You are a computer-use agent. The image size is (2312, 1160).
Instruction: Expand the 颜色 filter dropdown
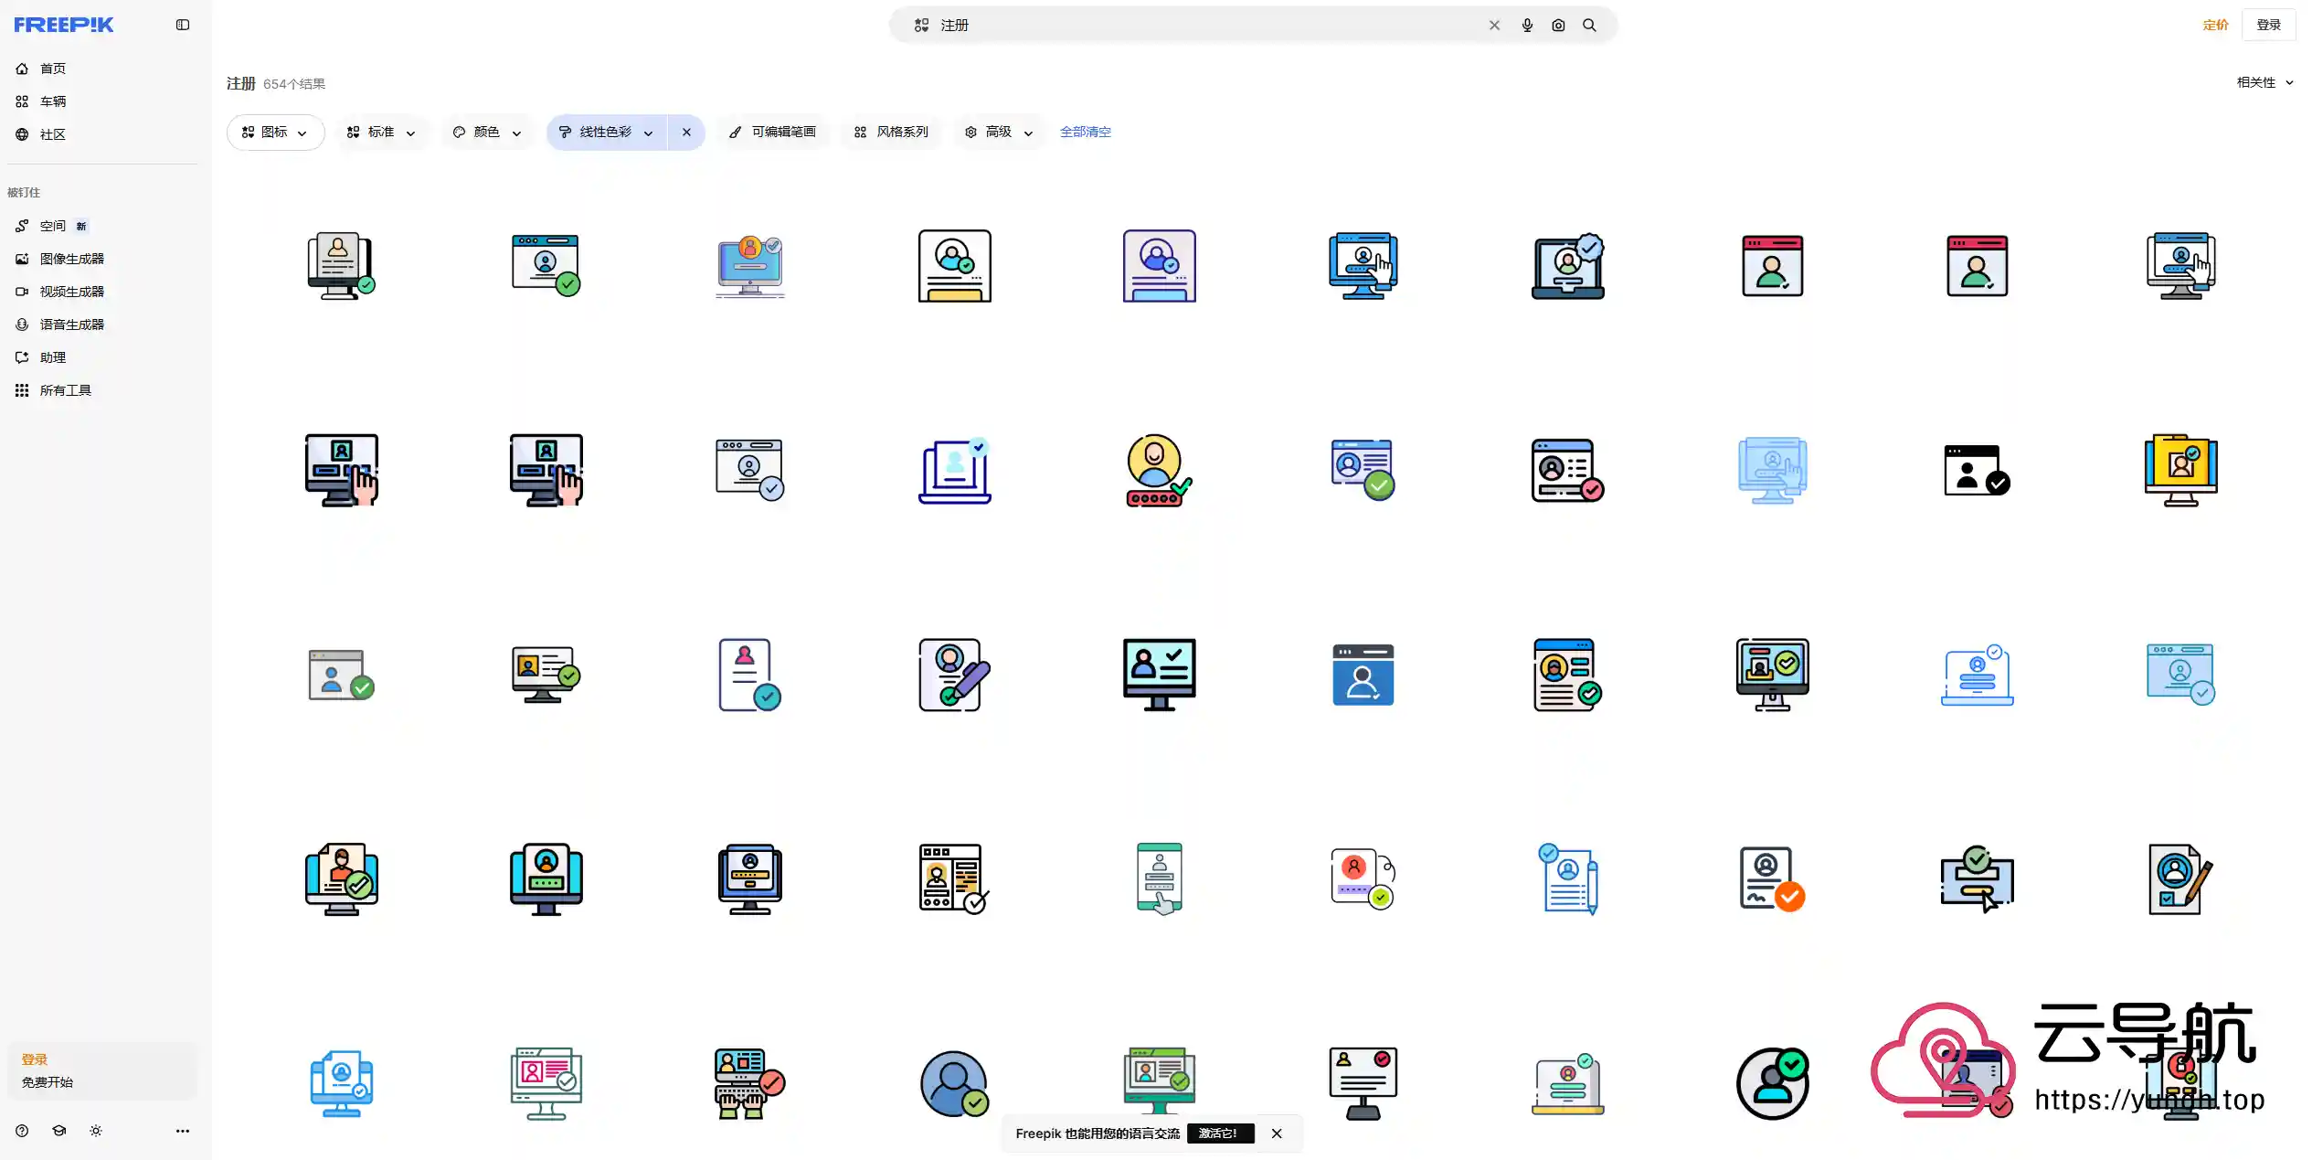click(487, 133)
